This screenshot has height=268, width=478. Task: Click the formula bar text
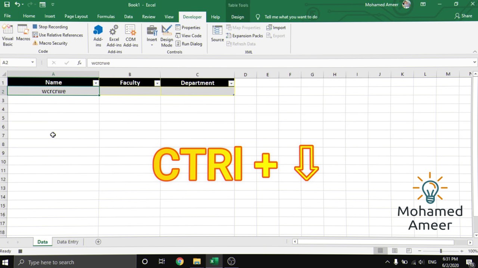pos(100,63)
